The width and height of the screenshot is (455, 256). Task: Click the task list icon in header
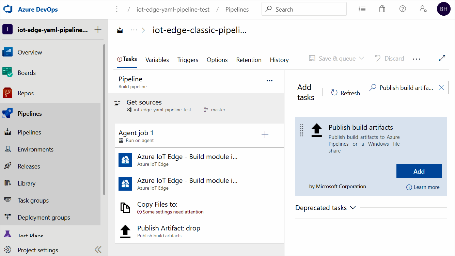coord(362,9)
